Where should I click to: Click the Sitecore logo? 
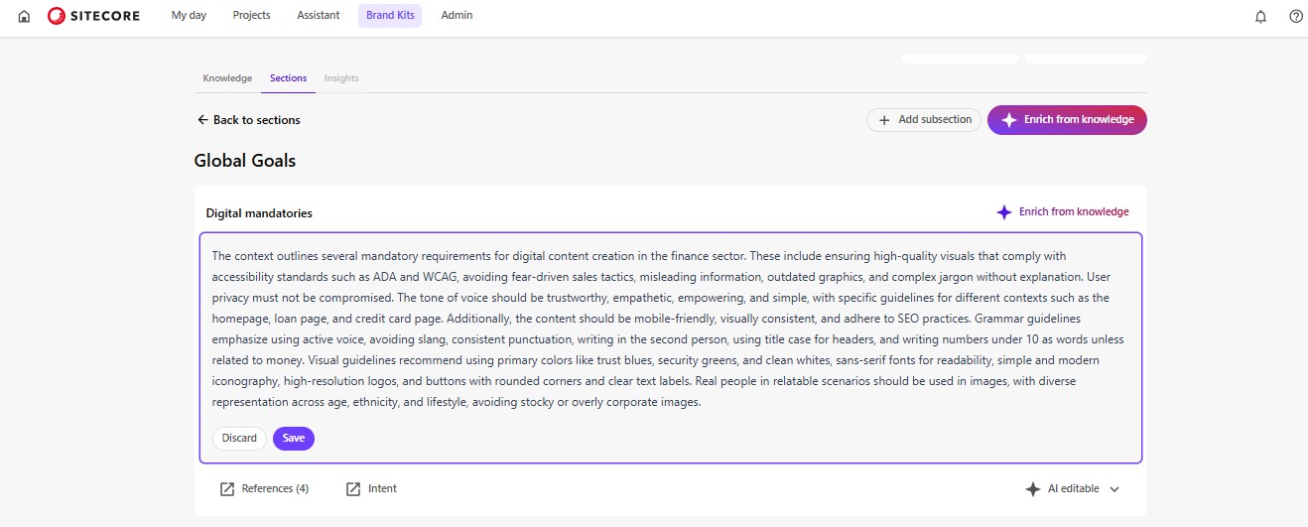(x=94, y=16)
